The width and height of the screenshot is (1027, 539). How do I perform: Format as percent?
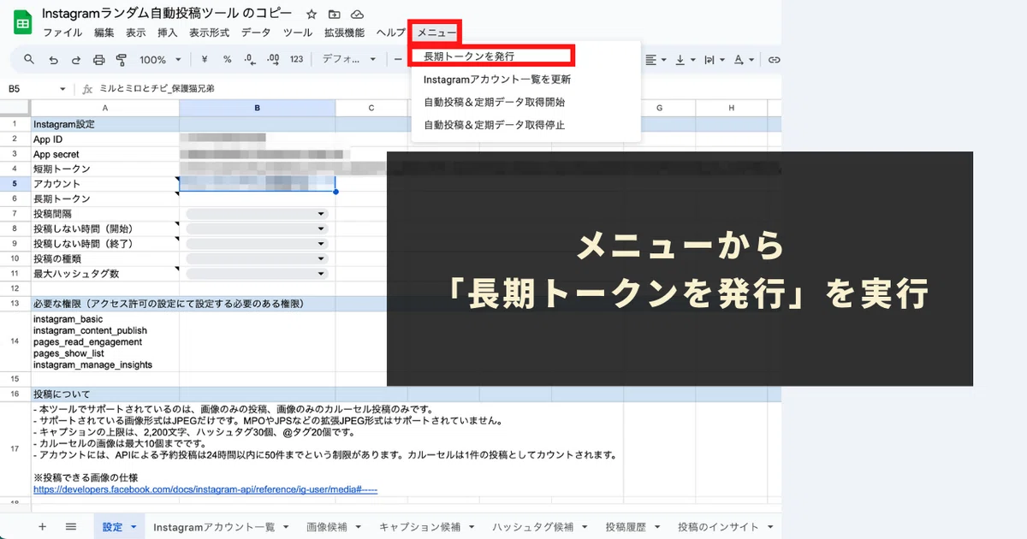(x=227, y=60)
